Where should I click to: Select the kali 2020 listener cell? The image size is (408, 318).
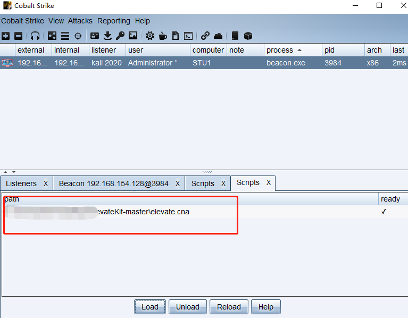(106, 63)
